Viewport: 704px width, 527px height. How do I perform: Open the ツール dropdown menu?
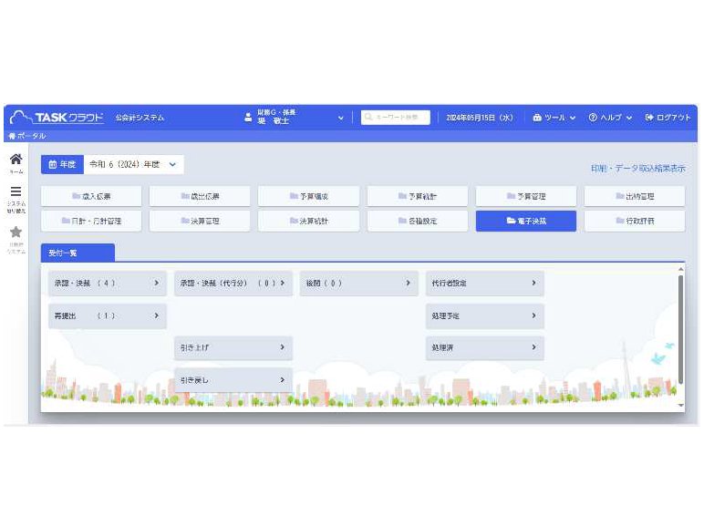pos(554,118)
